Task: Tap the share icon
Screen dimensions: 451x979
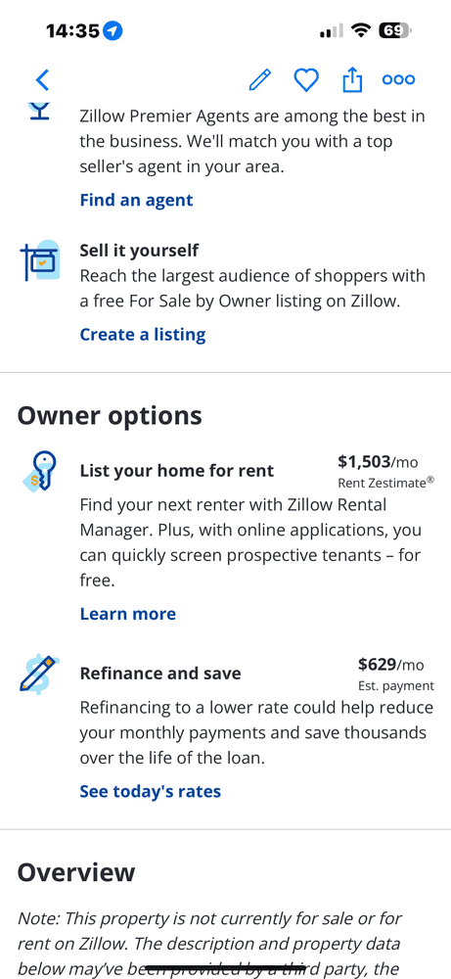Action: click(352, 80)
